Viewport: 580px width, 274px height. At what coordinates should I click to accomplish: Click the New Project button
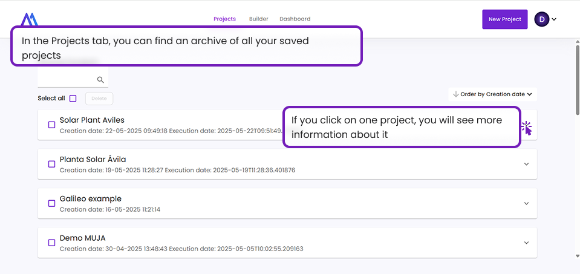[504, 19]
